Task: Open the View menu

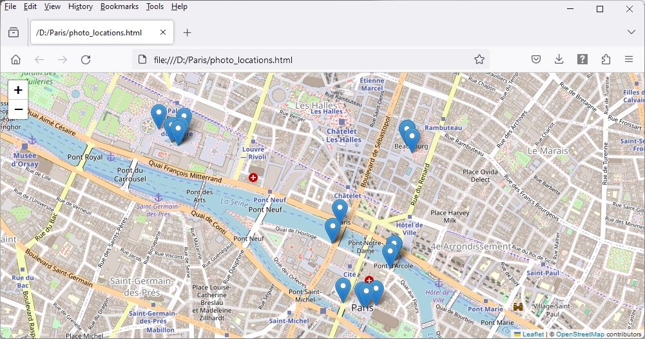Action: click(x=52, y=6)
